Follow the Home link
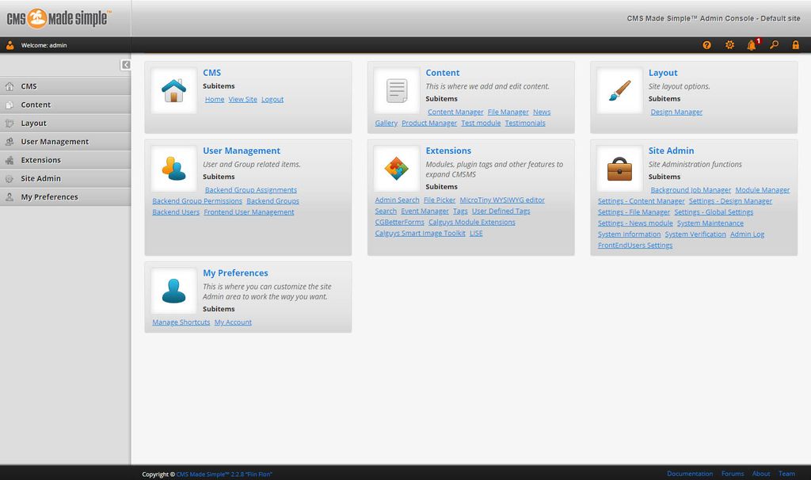 215,99
